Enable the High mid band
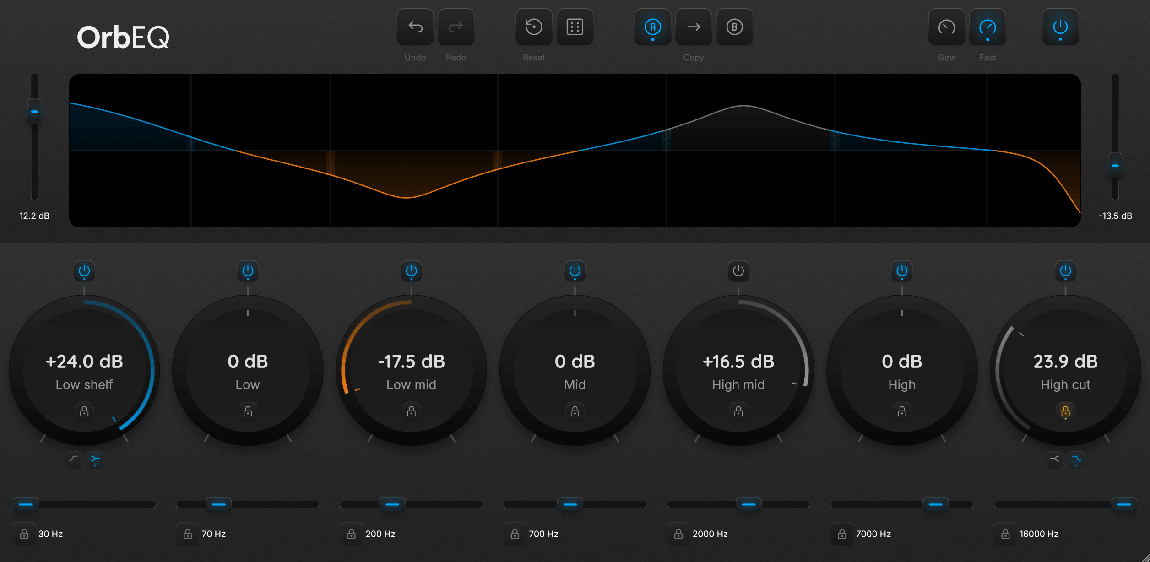This screenshot has width=1150, height=562. [738, 271]
